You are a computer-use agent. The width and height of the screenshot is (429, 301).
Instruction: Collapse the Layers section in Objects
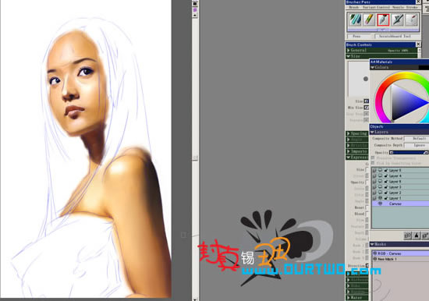pyautogui.click(x=372, y=132)
